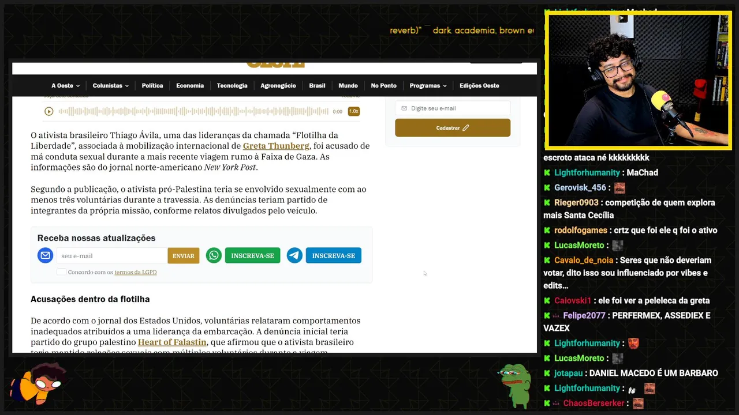The height and width of the screenshot is (415, 739).
Task: Open the A Oeste dropdown menu
Action: coord(65,85)
